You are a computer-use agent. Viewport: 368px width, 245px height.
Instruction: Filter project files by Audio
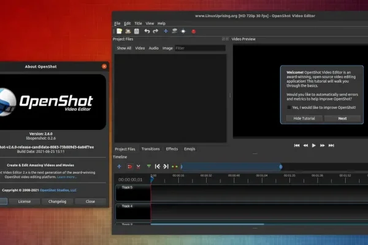[x=154, y=48]
